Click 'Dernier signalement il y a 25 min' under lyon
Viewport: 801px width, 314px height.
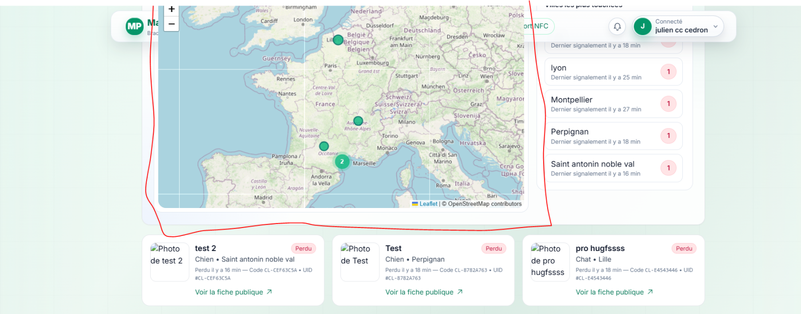click(x=596, y=77)
